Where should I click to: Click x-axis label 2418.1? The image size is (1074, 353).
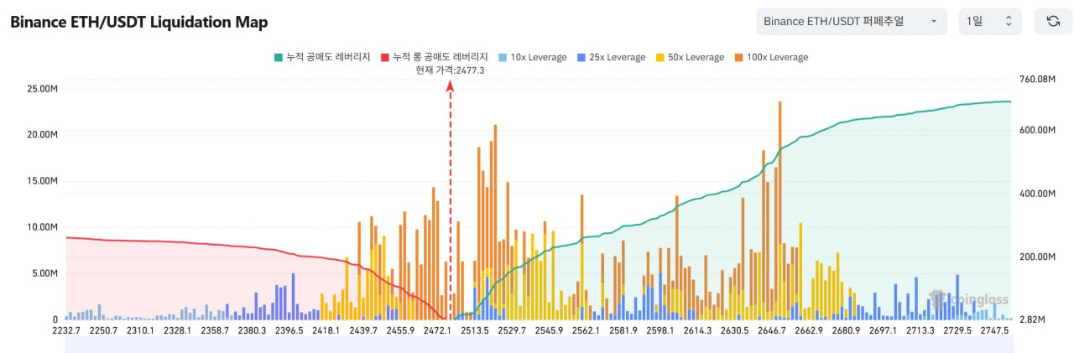(x=326, y=330)
